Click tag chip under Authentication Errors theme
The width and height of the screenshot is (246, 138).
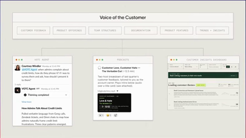[179, 108]
